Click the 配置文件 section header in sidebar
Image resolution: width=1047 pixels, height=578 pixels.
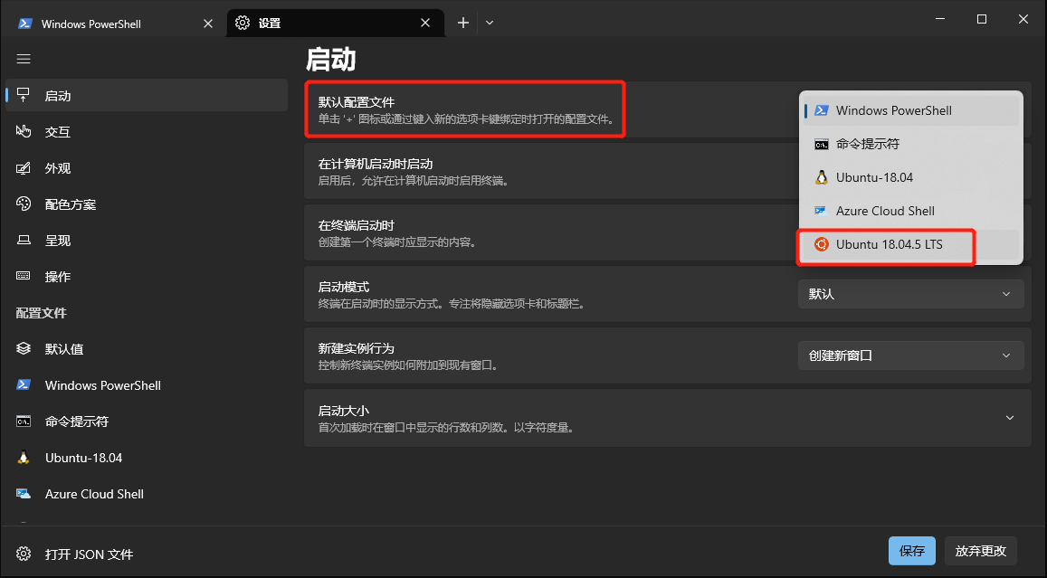(x=42, y=312)
